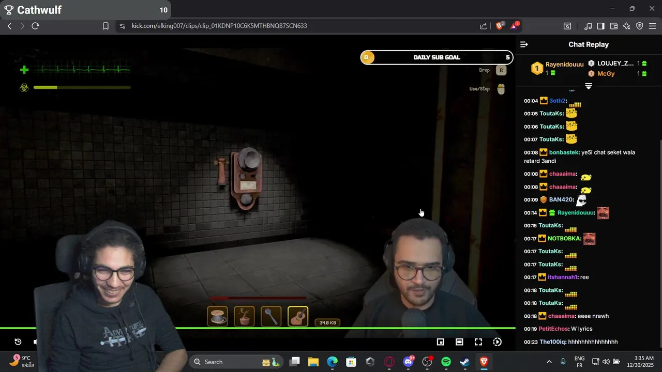Screen dimensions: 662x372
Task: Click username bonbastek in chat
Action: (564, 152)
